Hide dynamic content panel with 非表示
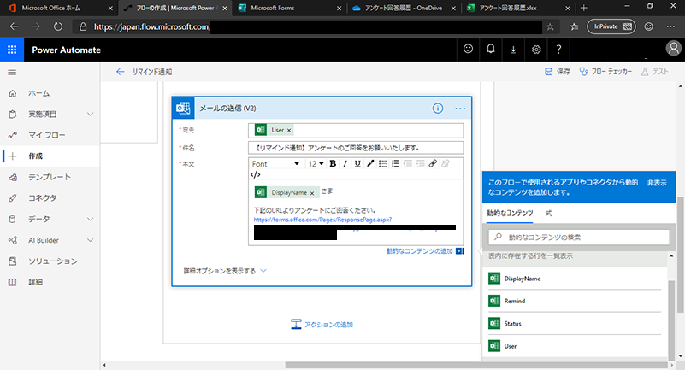This screenshot has height=370, width=685. (x=657, y=183)
